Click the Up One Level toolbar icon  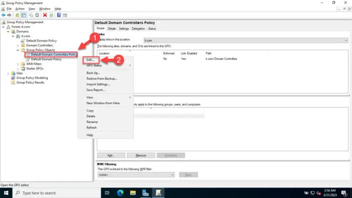click(17, 15)
